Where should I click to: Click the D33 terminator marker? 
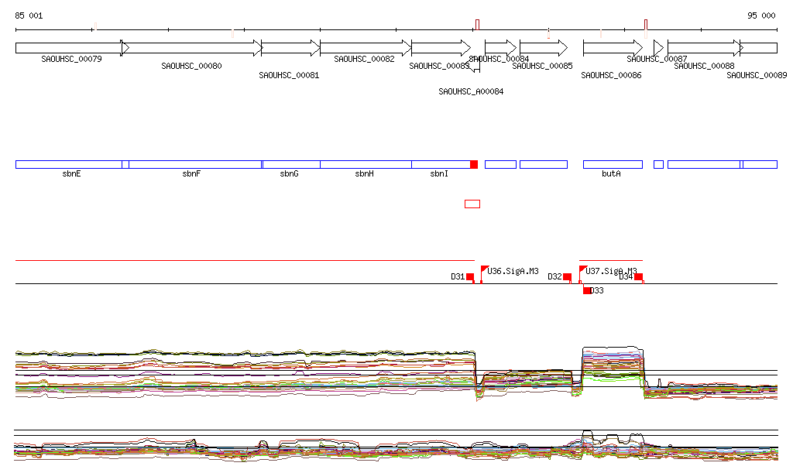587,290
